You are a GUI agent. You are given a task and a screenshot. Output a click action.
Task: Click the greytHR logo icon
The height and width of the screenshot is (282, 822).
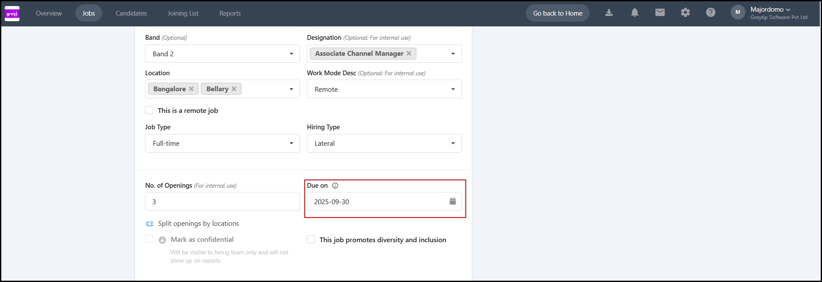pos(12,13)
